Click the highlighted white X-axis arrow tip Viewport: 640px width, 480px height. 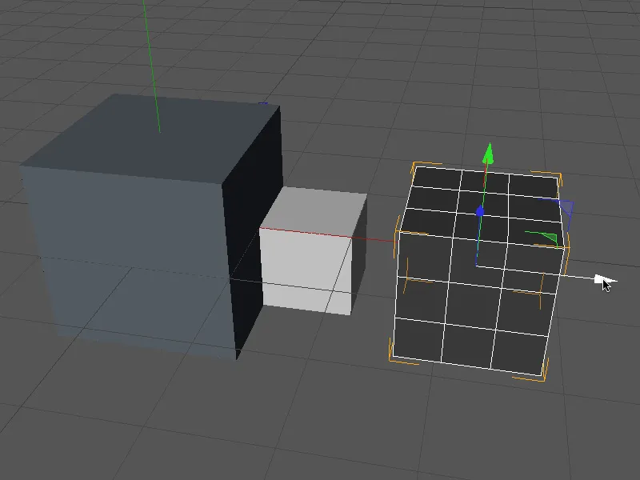[606, 281]
